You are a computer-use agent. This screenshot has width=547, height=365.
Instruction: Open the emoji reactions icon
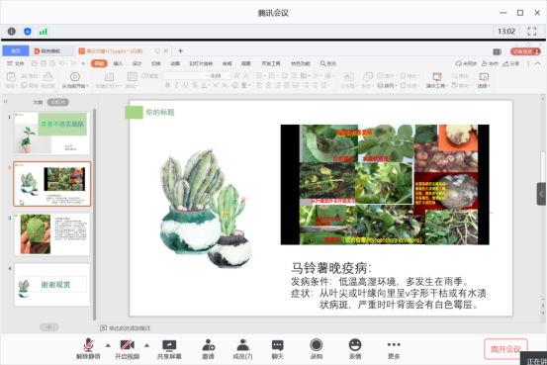pyautogui.click(x=355, y=348)
